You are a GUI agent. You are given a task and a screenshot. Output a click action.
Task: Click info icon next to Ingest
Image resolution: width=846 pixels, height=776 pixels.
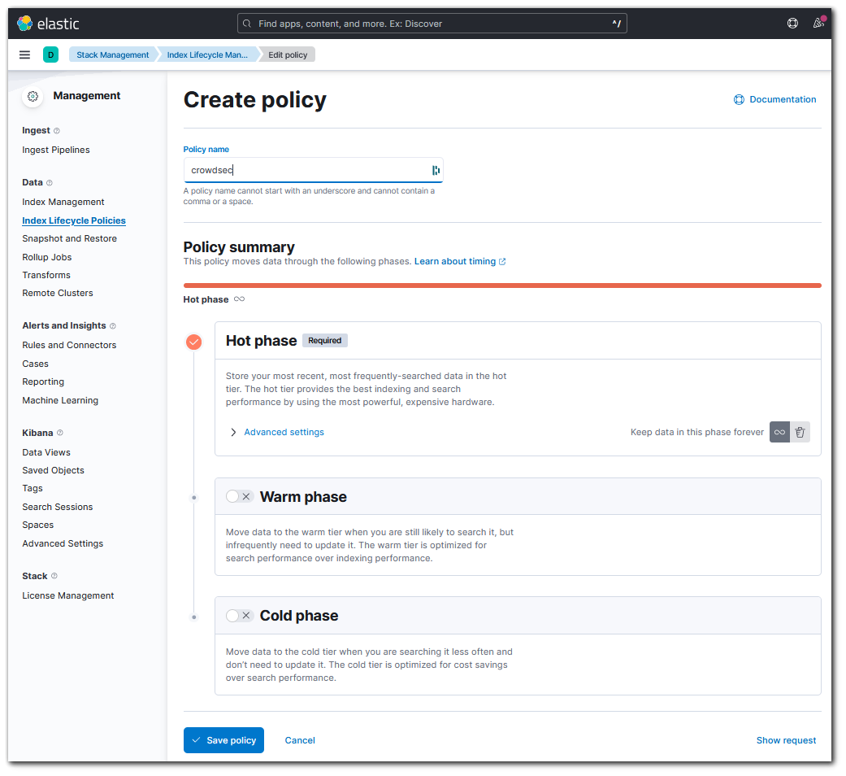pos(57,131)
